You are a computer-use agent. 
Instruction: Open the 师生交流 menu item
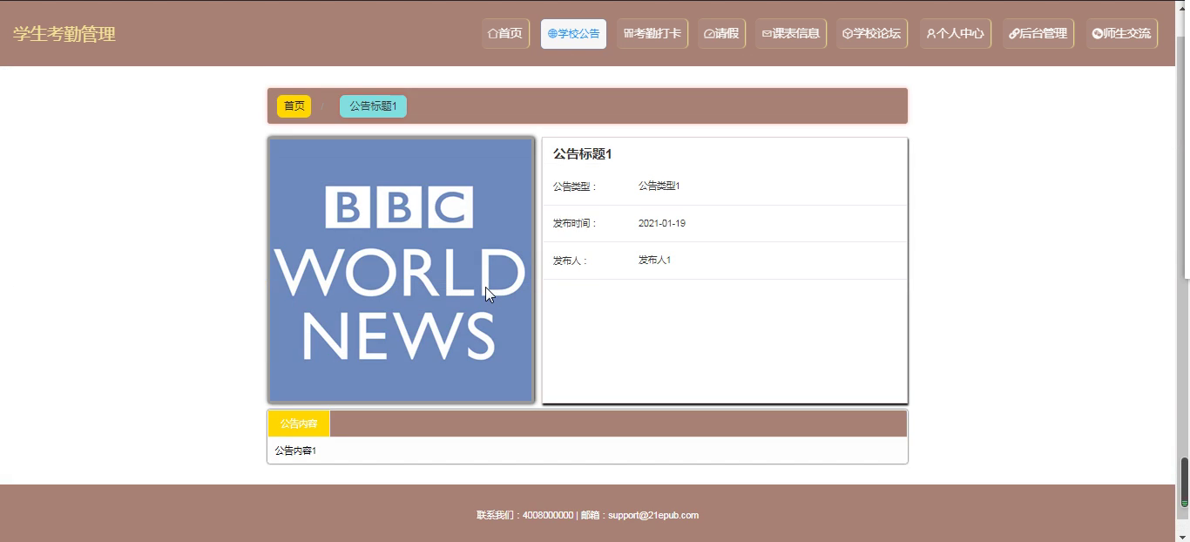click(1122, 34)
